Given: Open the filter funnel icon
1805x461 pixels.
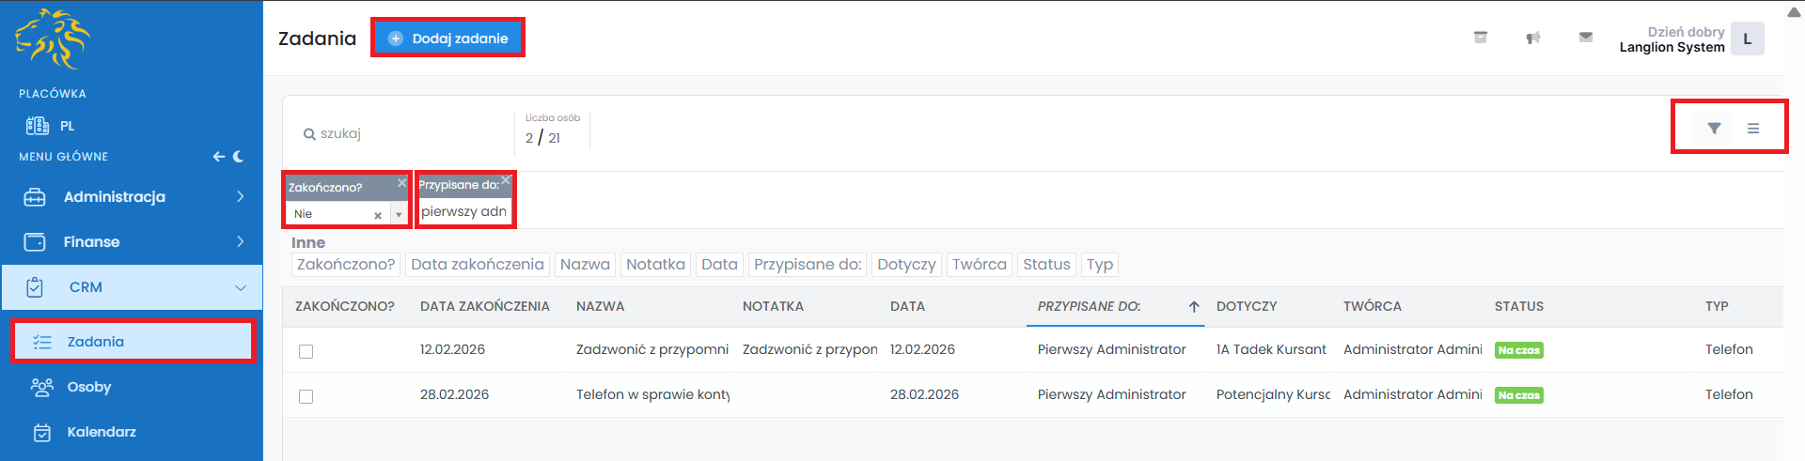Looking at the screenshot, I should [1714, 129].
